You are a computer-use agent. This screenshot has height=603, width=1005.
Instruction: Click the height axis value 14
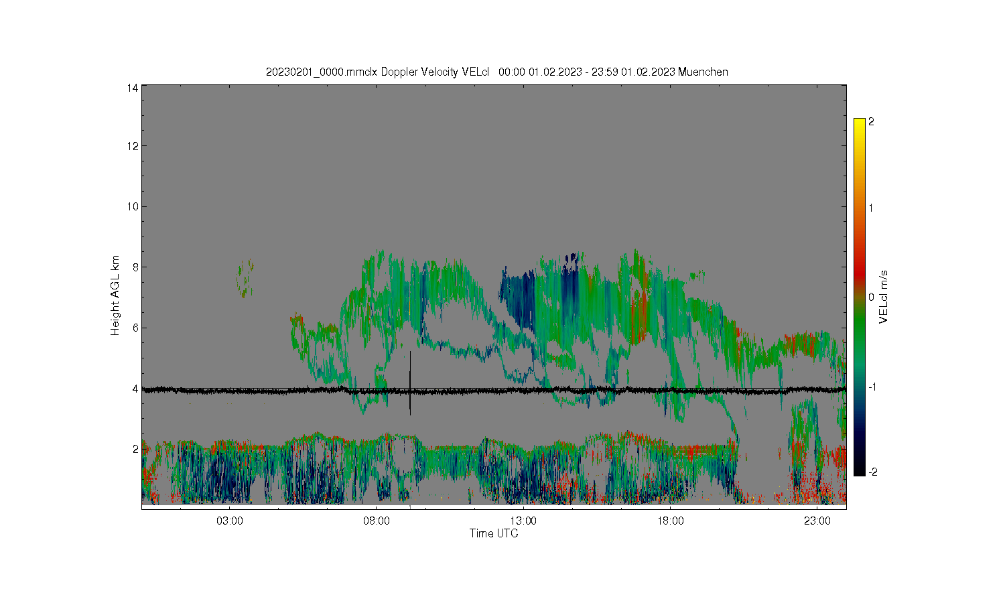click(x=133, y=88)
